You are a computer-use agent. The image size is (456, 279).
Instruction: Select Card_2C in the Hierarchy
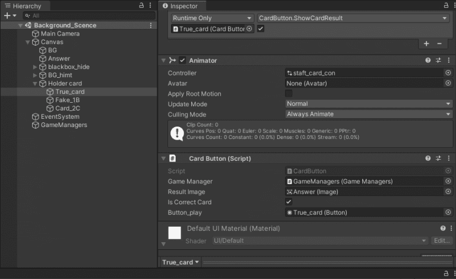(x=68, y=109)
